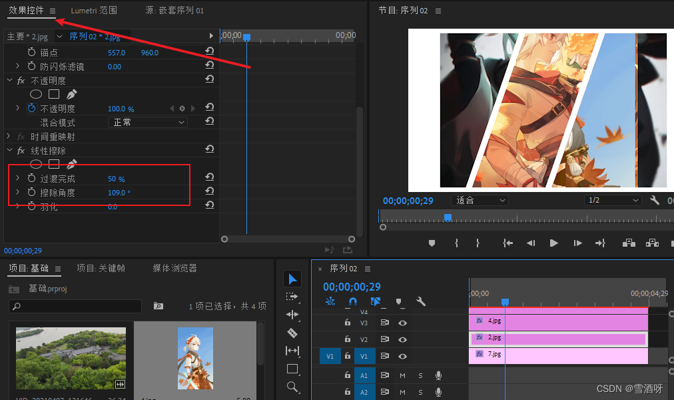Add marker in program monitor

tap(432, 243)
